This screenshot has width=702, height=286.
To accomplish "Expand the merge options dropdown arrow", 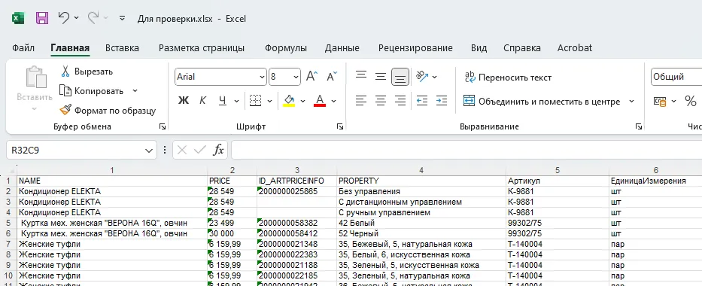I will coord(632,102).
